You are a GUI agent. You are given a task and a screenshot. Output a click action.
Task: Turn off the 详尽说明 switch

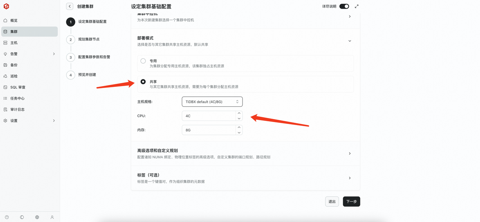343,6
